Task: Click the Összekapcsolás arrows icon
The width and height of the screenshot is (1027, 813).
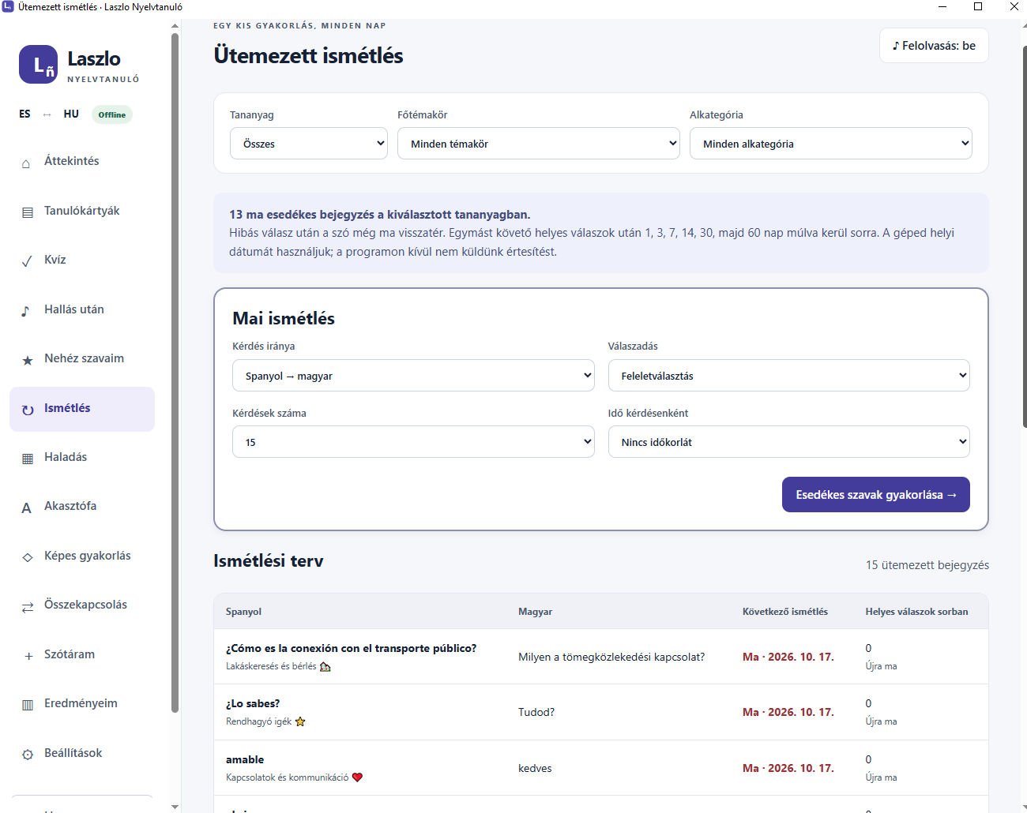Action: click(27, 606)
